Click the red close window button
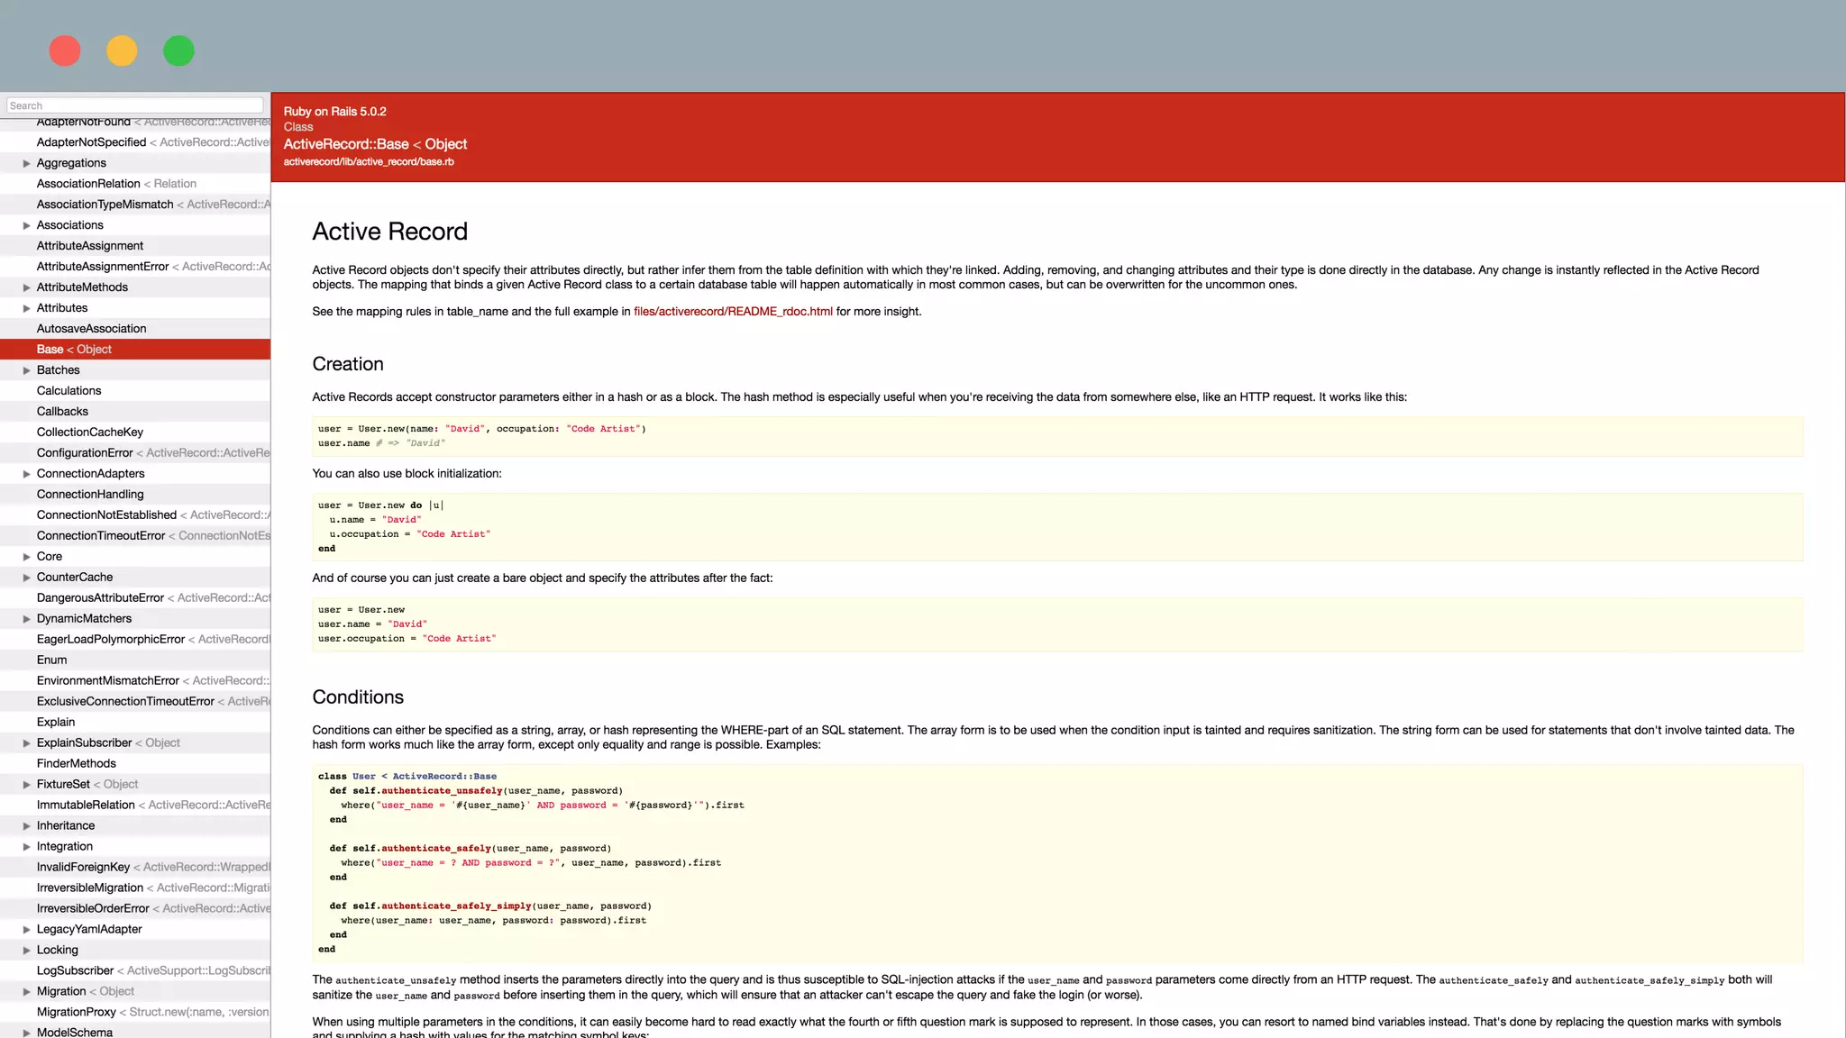The width and height of the screenshot is (1846, 1038). tap(65, 50)
